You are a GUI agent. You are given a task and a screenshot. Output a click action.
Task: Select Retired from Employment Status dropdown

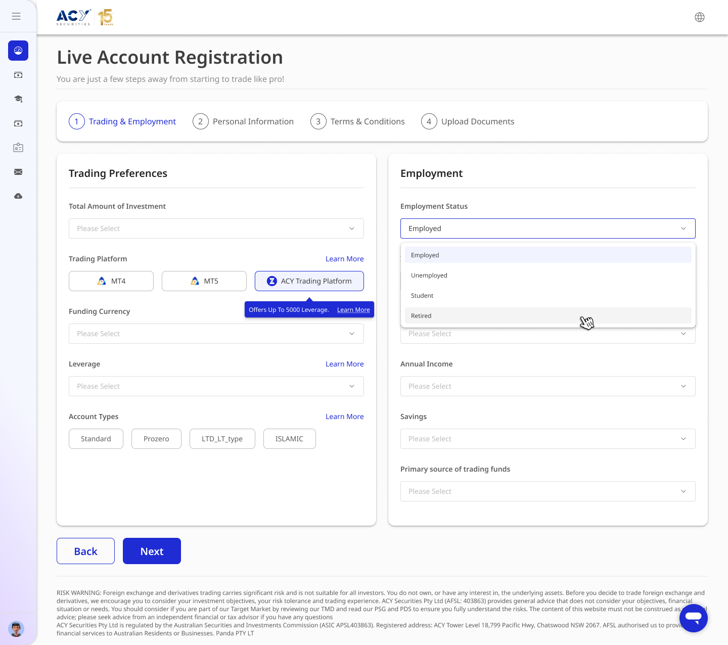548,315
